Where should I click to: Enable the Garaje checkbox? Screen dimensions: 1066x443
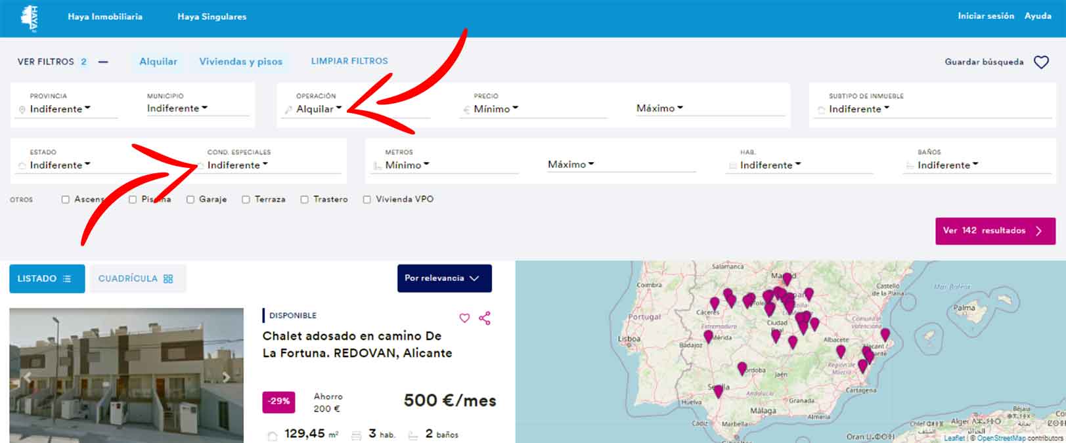(x=190, y=200)
